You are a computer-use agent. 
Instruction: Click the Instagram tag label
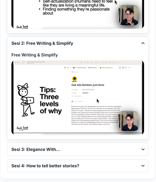(85, 93)
